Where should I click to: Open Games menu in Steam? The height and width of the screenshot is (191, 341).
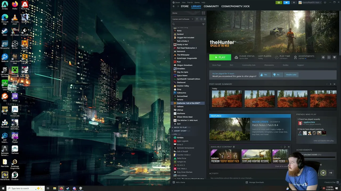point(197,2)
